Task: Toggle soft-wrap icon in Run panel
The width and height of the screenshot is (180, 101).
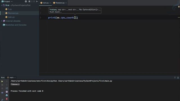Action: (7, 88)
